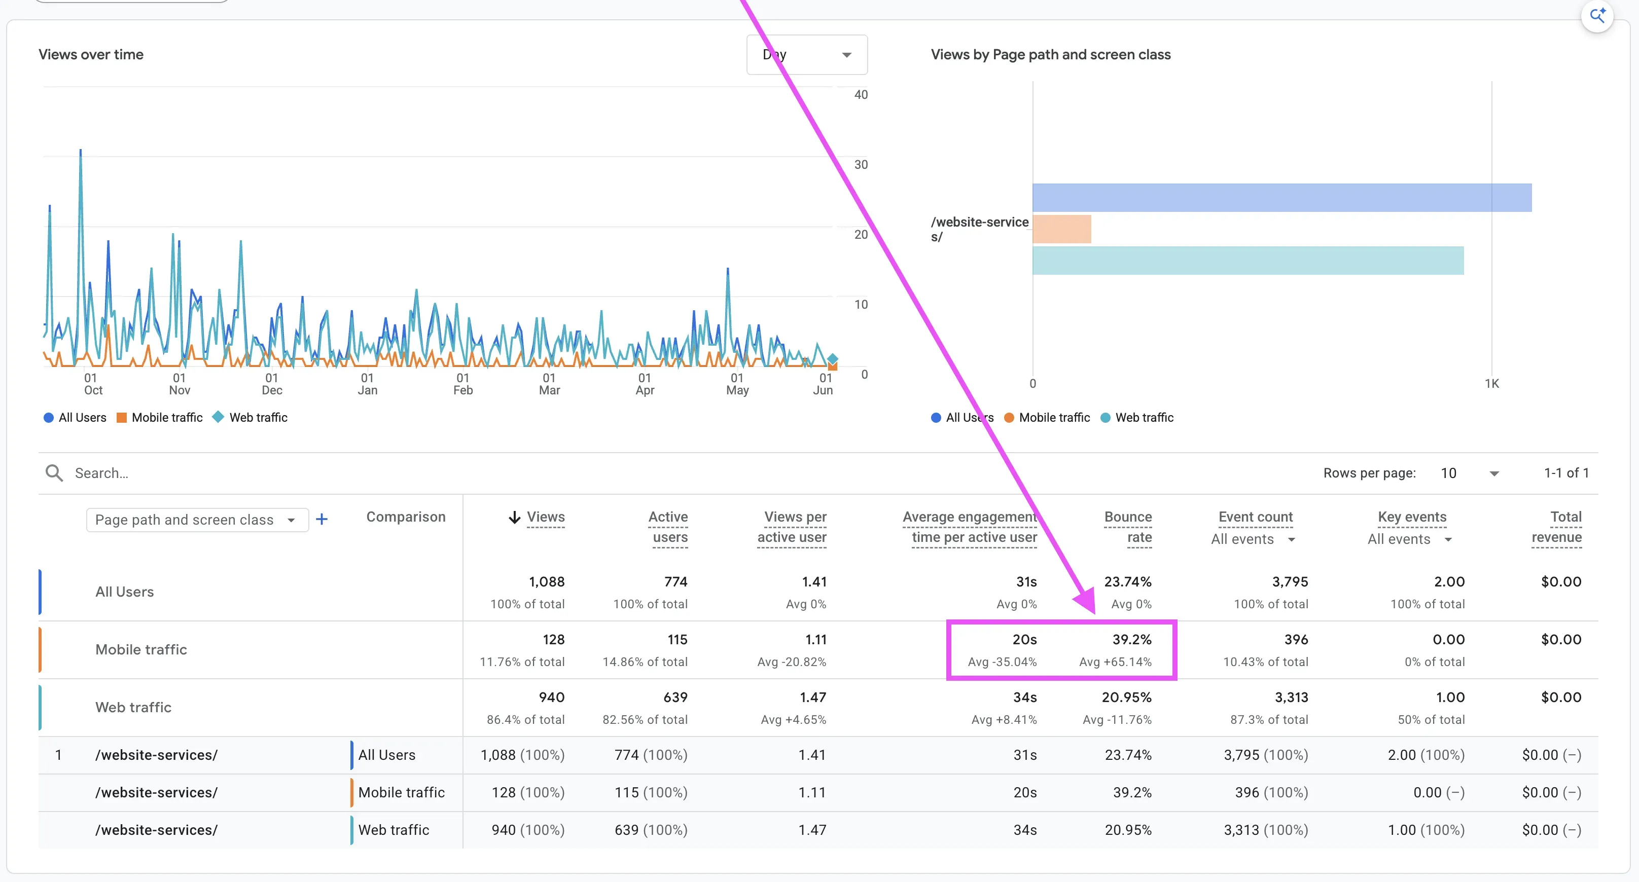Click the search magnifier icon
Screen dimensions: 1639x882
click(x=54, y=472)
